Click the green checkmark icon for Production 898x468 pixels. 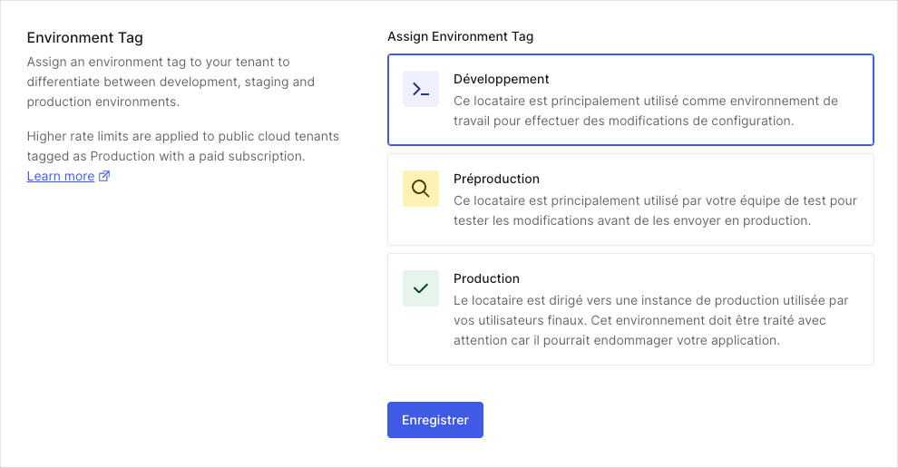click(x=420, y=288)
